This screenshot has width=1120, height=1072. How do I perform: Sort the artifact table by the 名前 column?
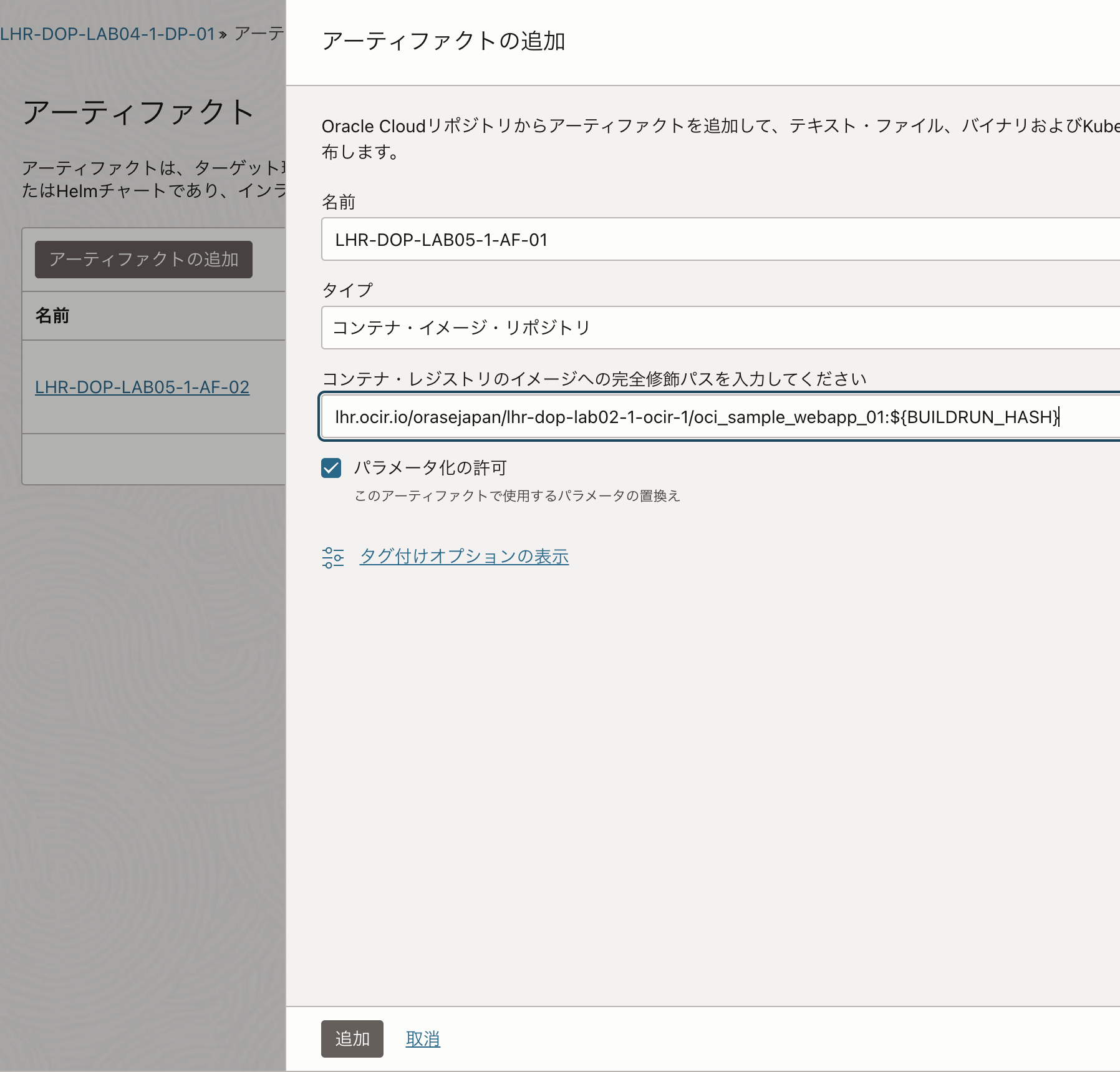click(x=52, y=316)
